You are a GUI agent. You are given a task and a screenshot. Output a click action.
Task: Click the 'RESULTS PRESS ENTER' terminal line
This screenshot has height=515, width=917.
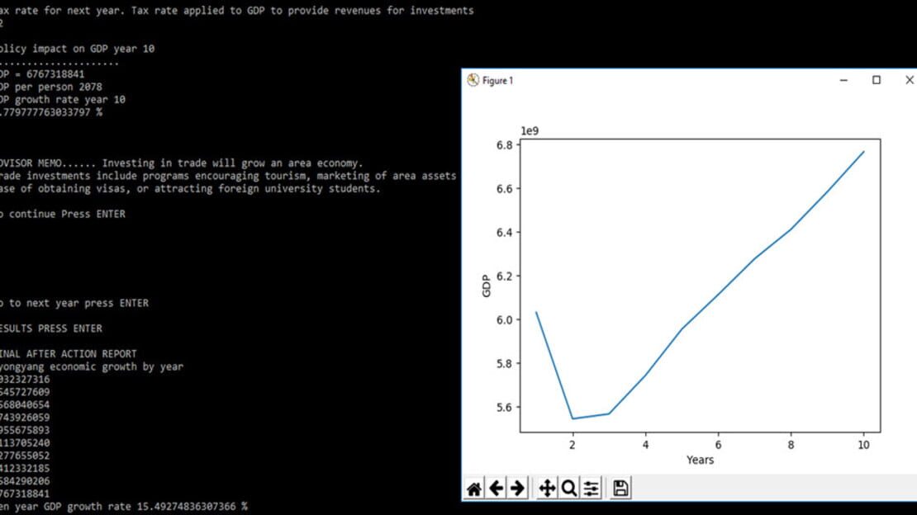pos(51,328)
